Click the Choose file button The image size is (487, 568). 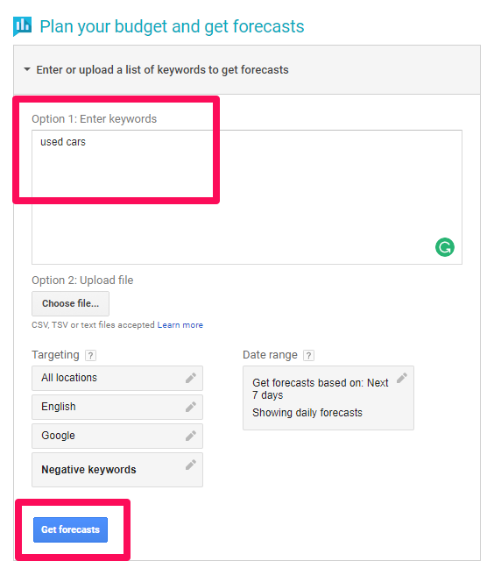[x=70, y=303]
